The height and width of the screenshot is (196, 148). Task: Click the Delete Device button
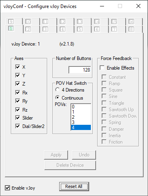pos(70,165)
